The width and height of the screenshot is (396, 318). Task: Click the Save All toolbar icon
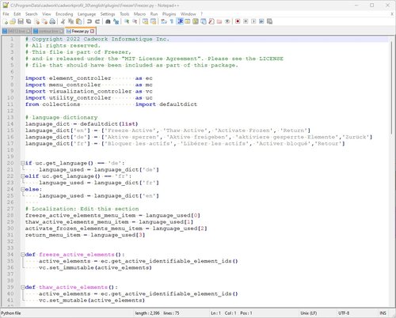point(29,21)
